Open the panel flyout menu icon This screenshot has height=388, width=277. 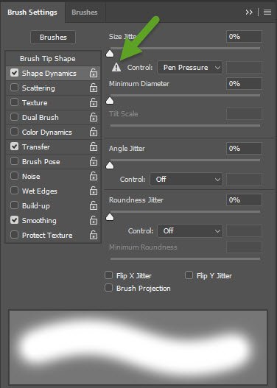(x=267, y=12)
